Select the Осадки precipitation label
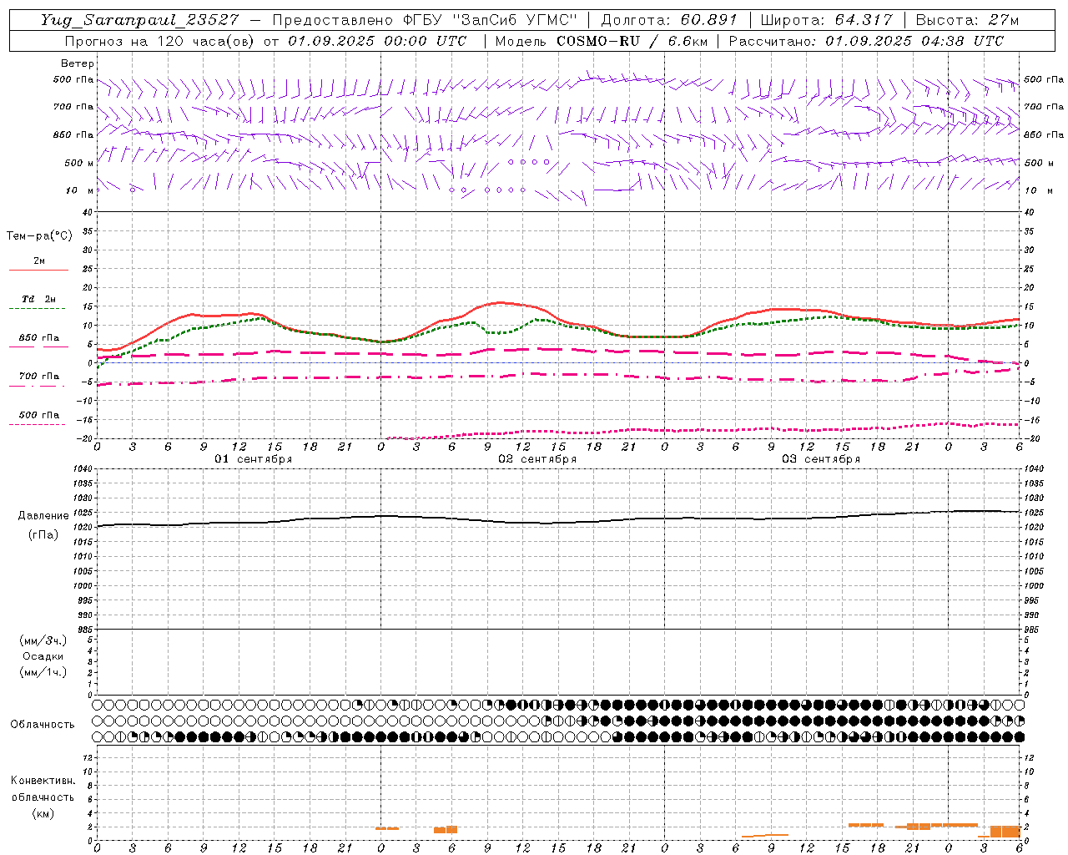This screenshot has height=855, width=1068. tap(43, 656)
